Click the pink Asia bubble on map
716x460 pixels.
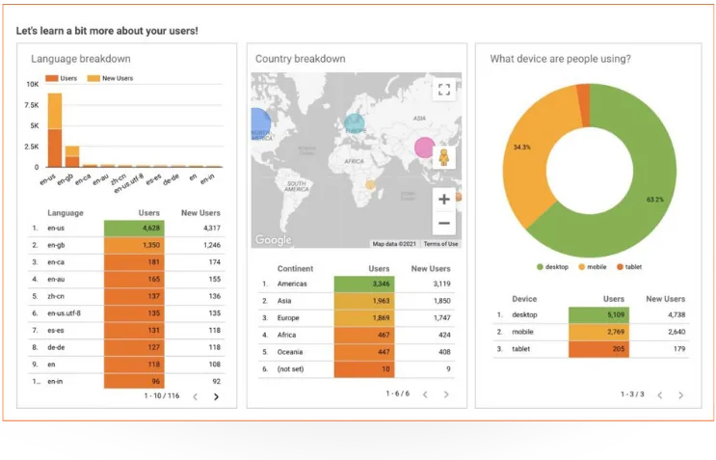pyautogui.click(x=424, y=148)
